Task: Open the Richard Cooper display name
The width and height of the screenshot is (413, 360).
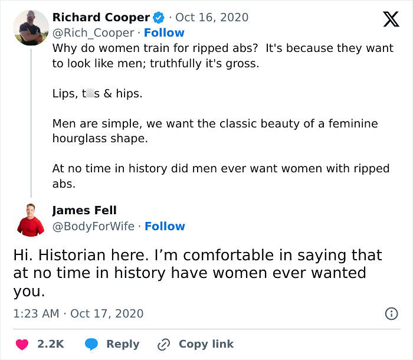Action: coord(101,17)
